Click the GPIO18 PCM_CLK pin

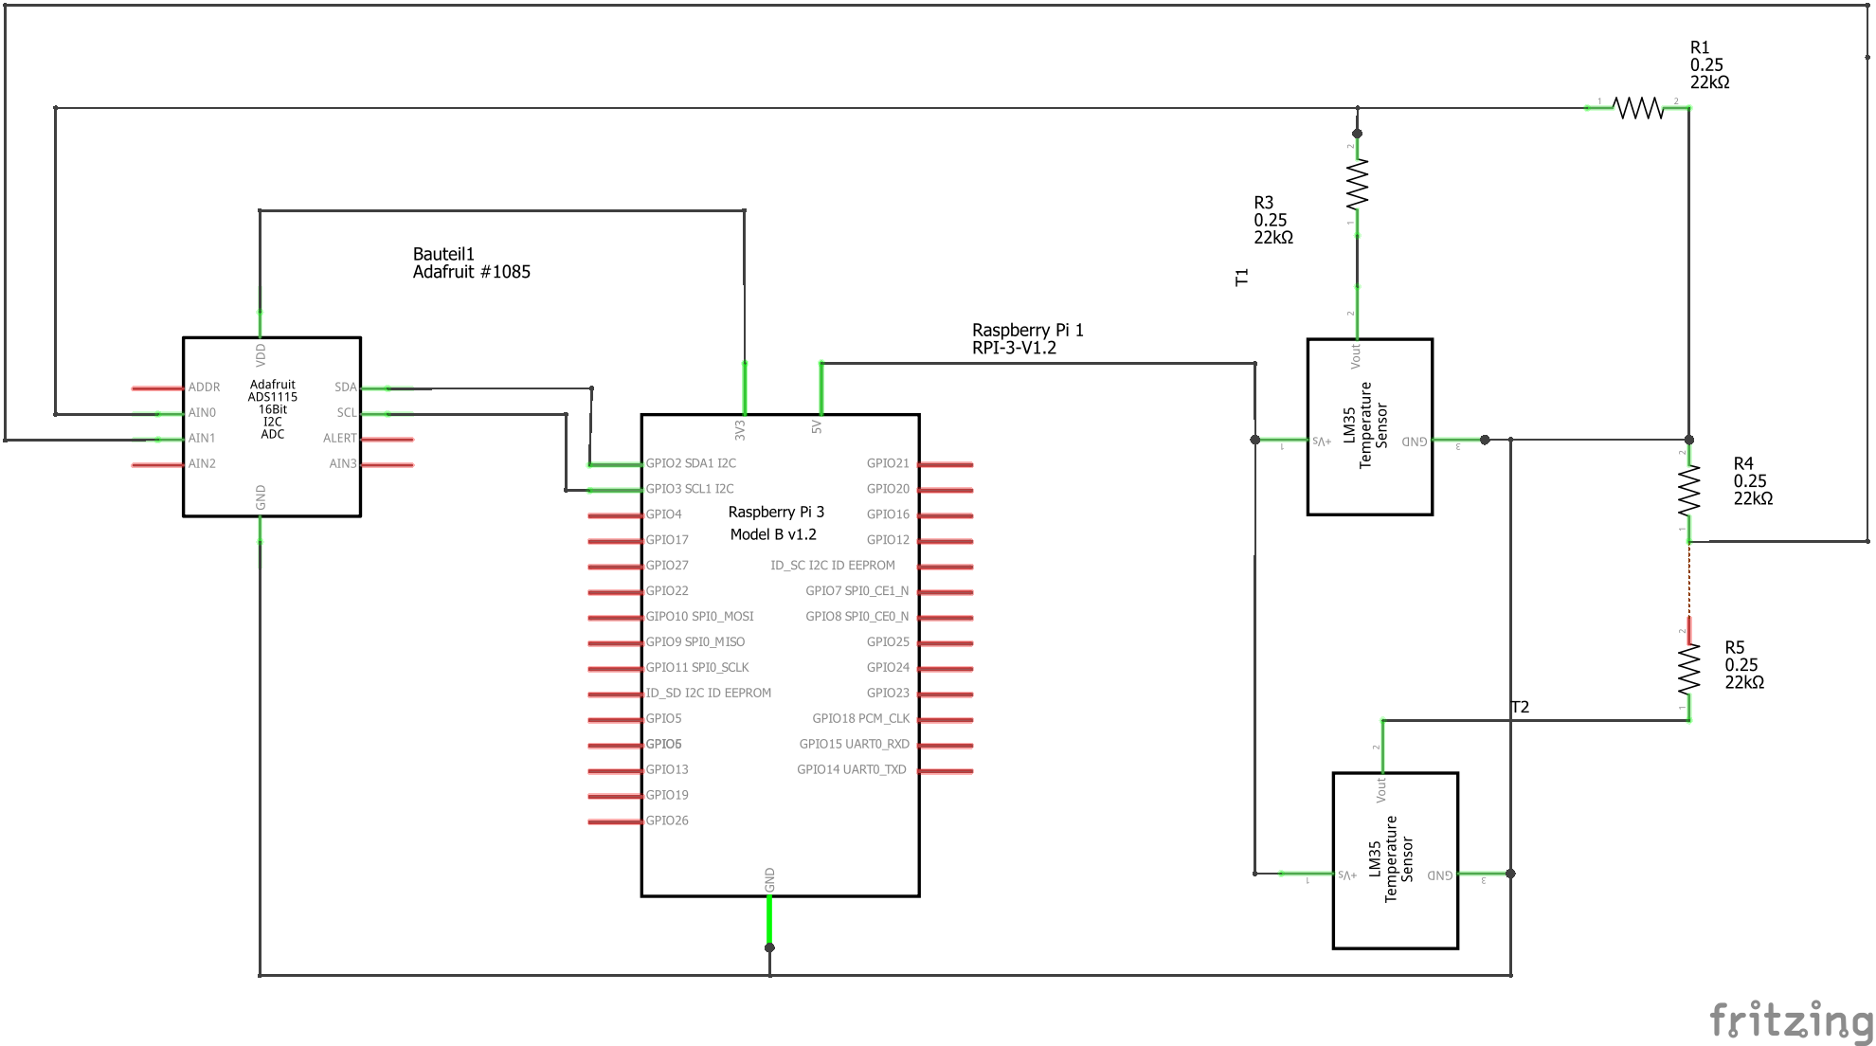click(x=946, y=719)
